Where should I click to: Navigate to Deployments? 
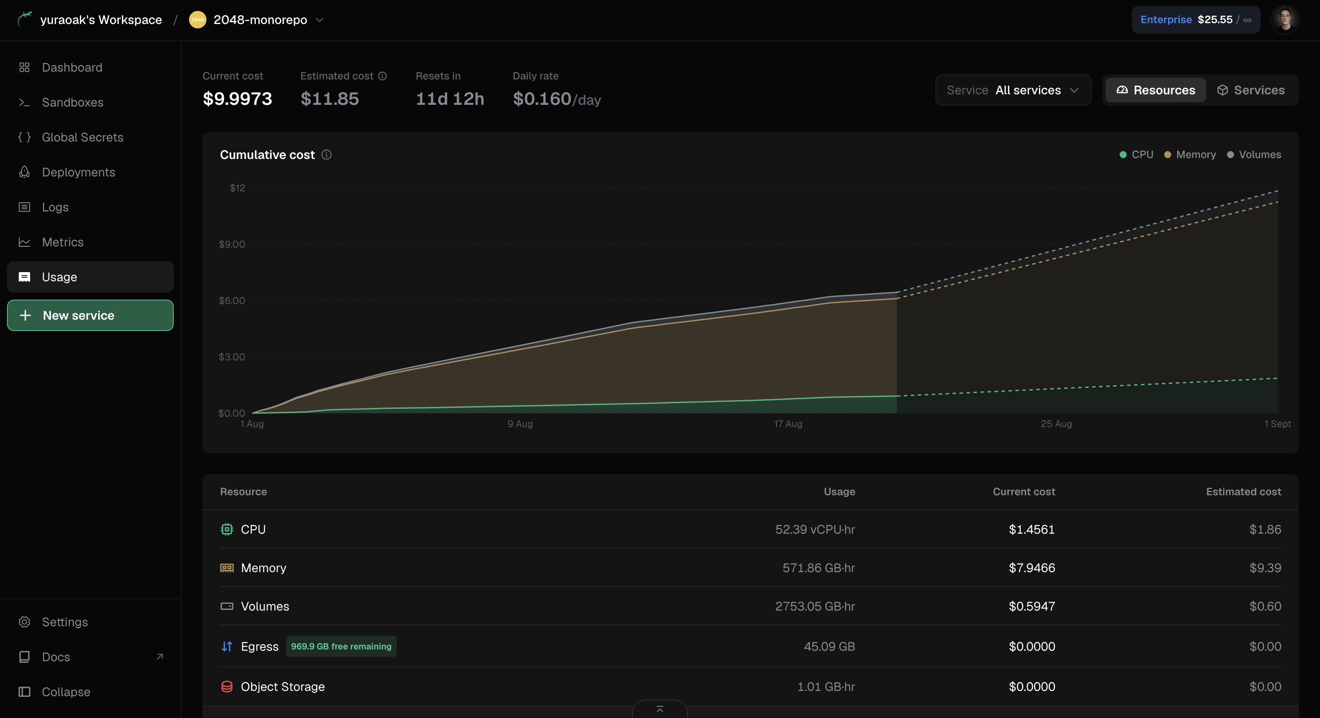[90, 172]
